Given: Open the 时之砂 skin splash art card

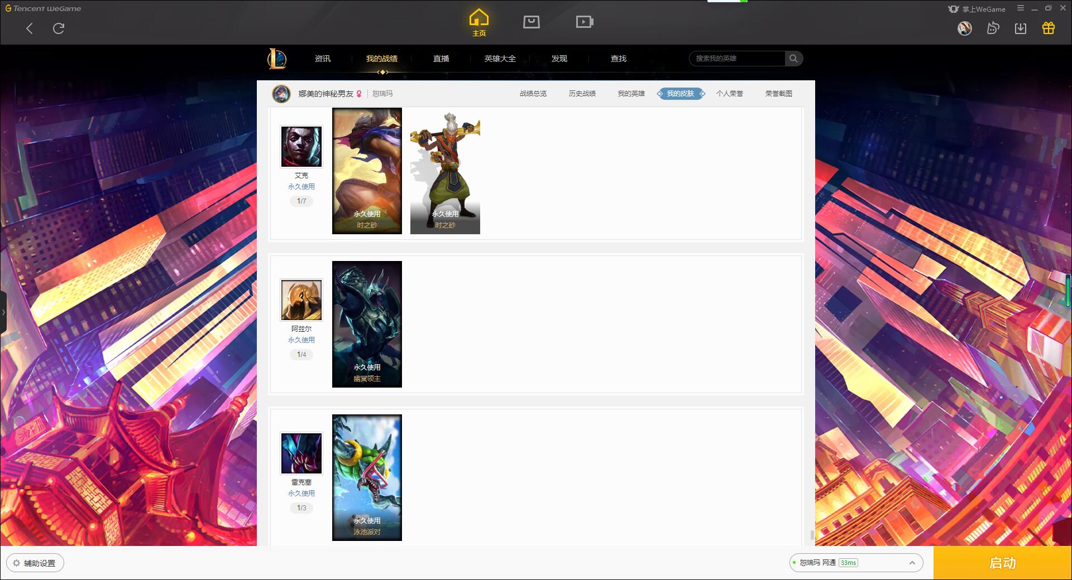Looking at the screenshot, I should tap(367, 171).
